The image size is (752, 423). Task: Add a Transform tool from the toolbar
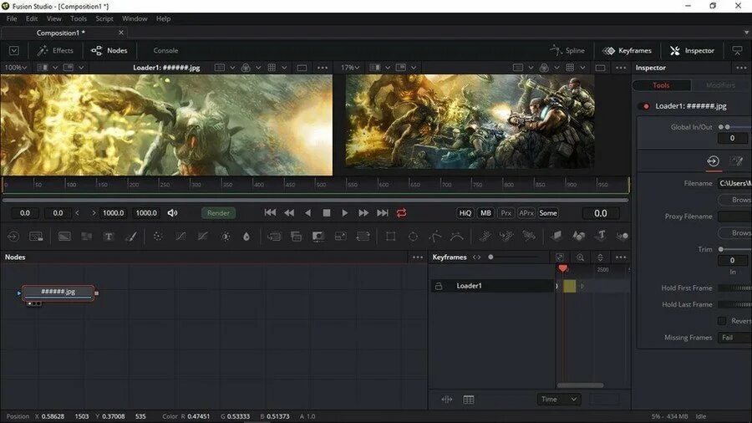point(363,237)
